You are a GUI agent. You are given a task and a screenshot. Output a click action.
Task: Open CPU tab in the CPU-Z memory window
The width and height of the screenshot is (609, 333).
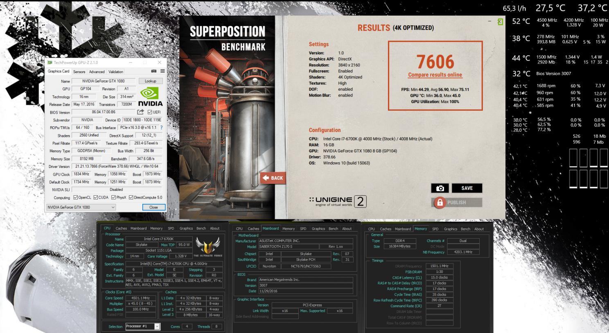(x=371, y=229)
